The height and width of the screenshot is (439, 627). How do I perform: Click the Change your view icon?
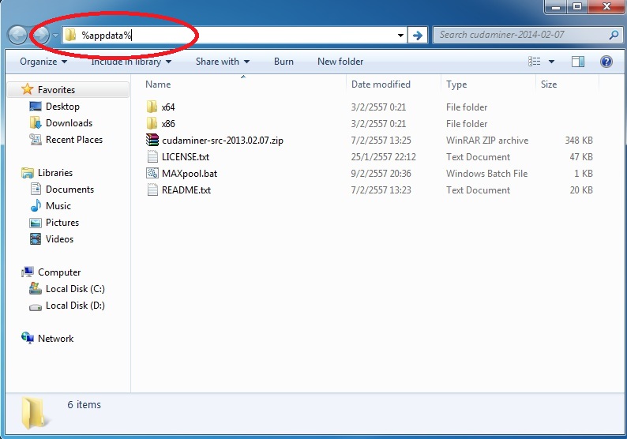[535, 62]
